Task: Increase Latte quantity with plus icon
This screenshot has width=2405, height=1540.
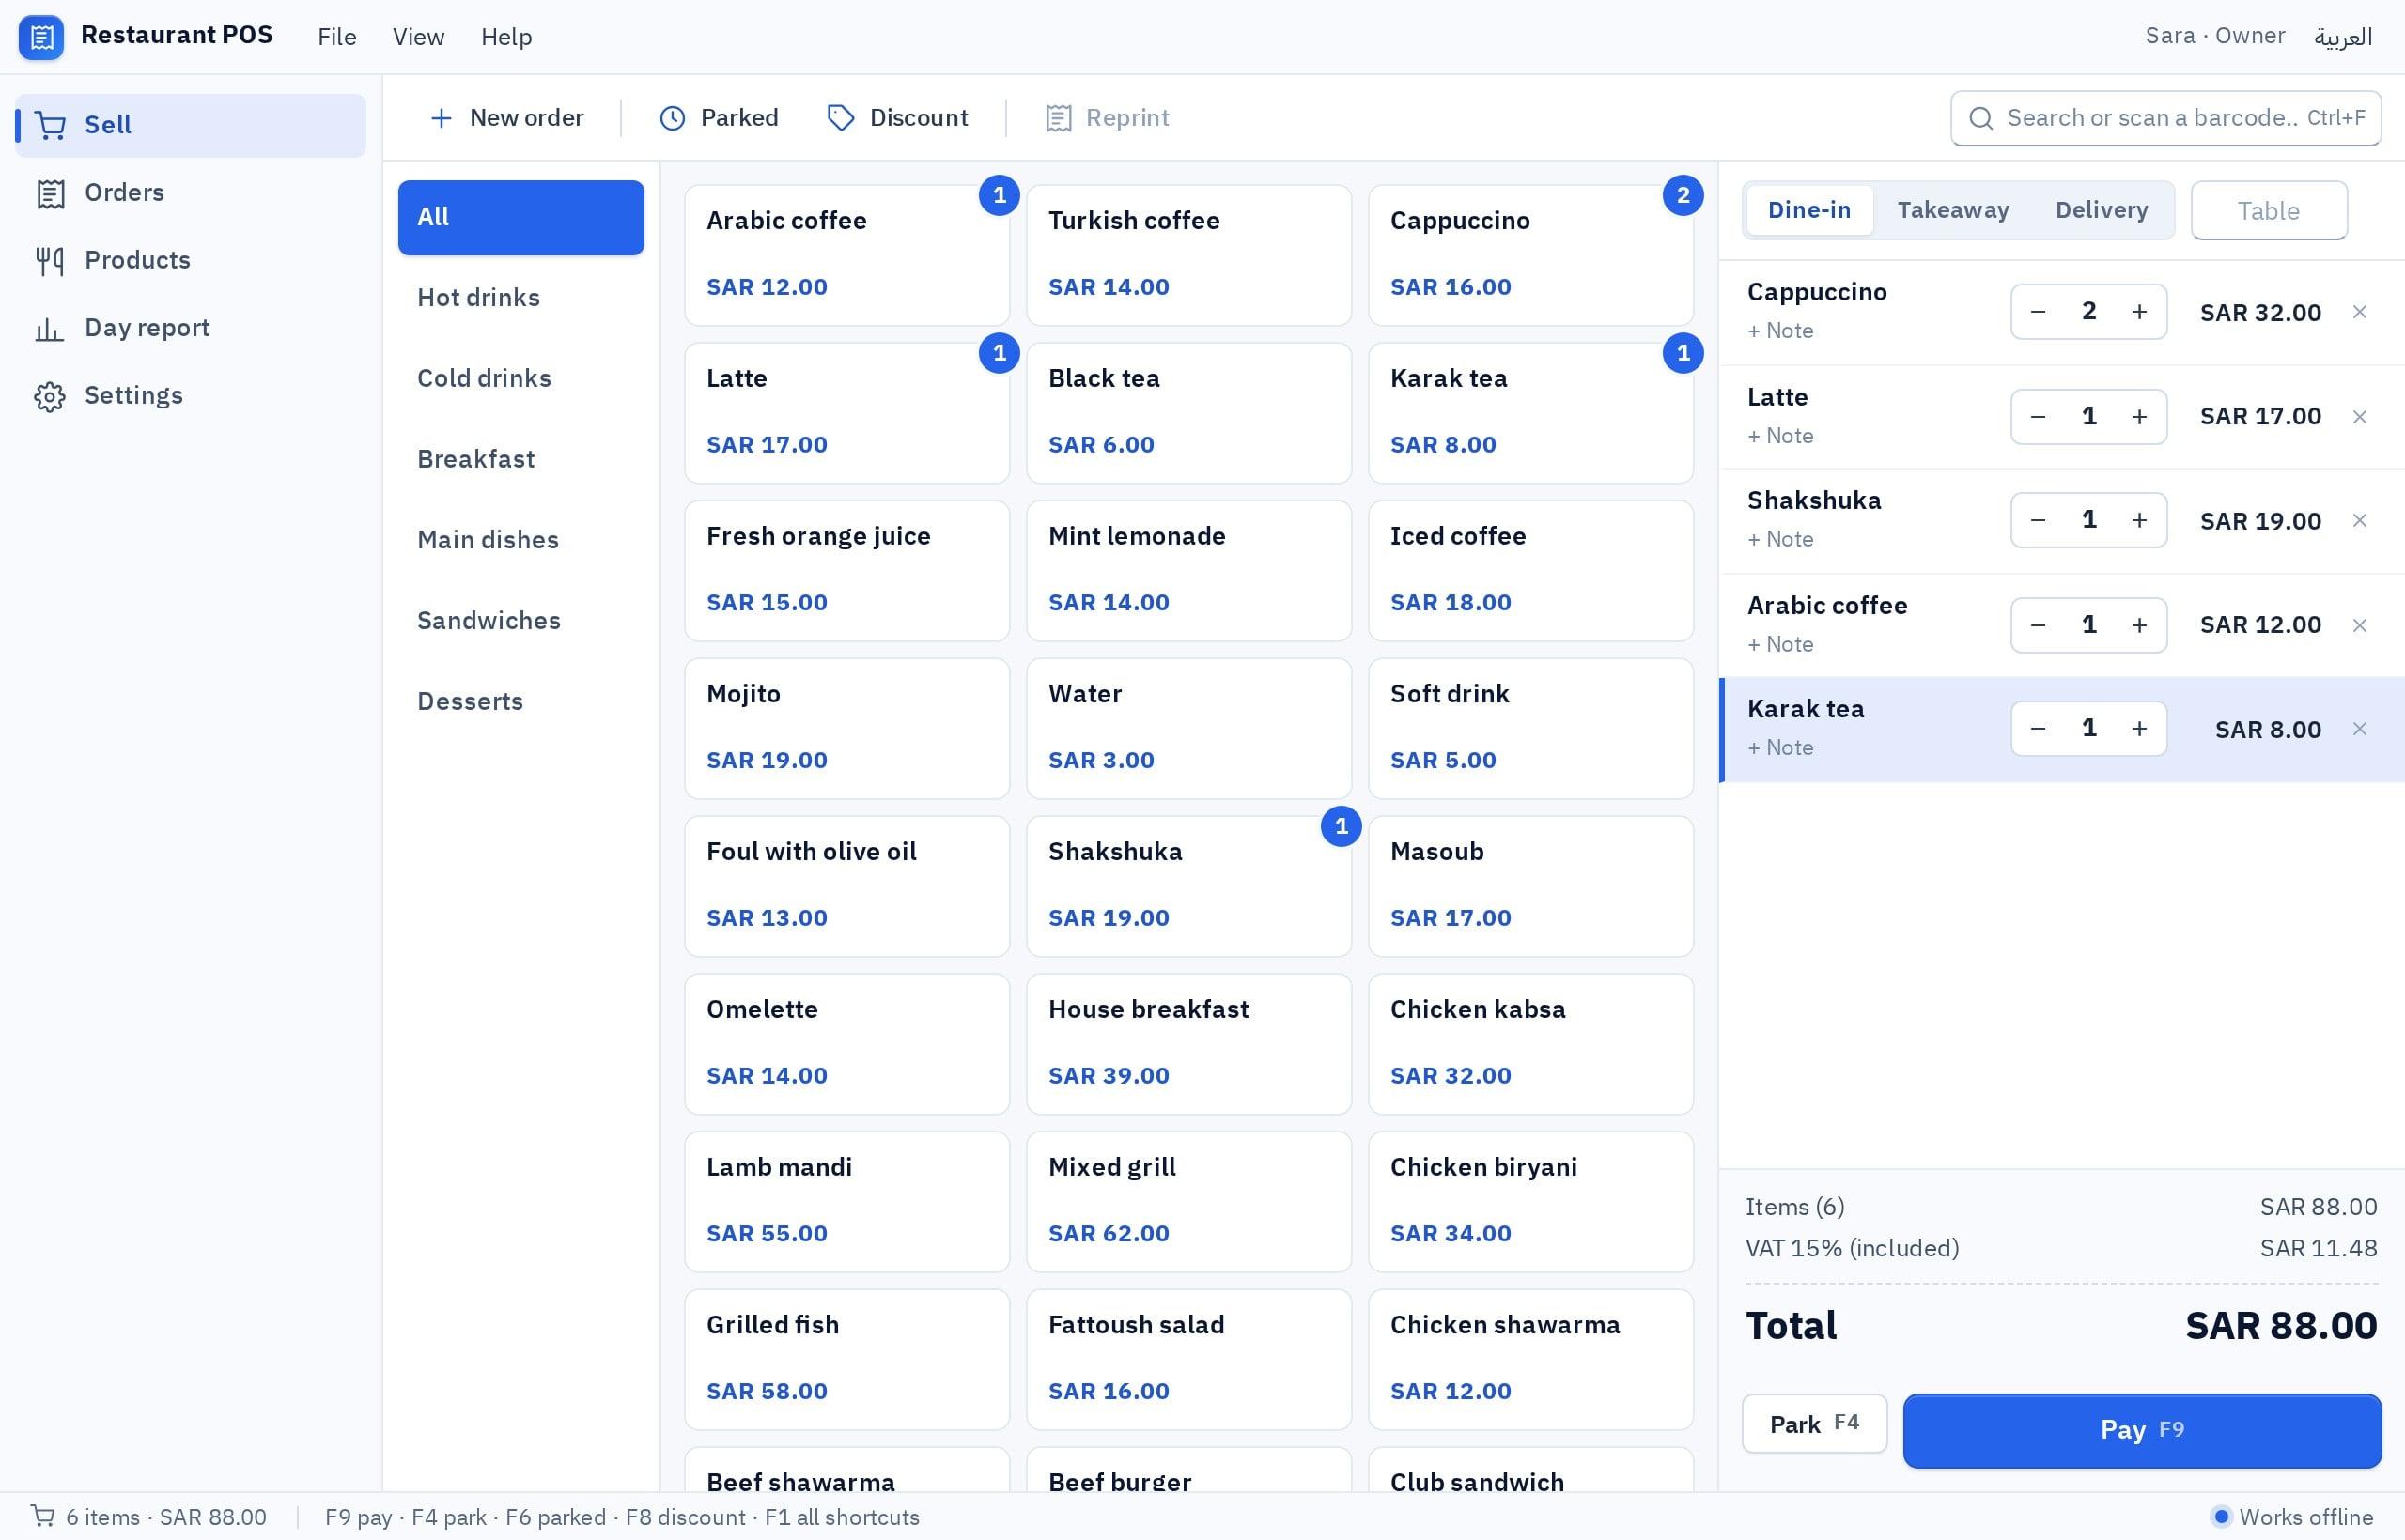Action: click(x=2139, y=417)
